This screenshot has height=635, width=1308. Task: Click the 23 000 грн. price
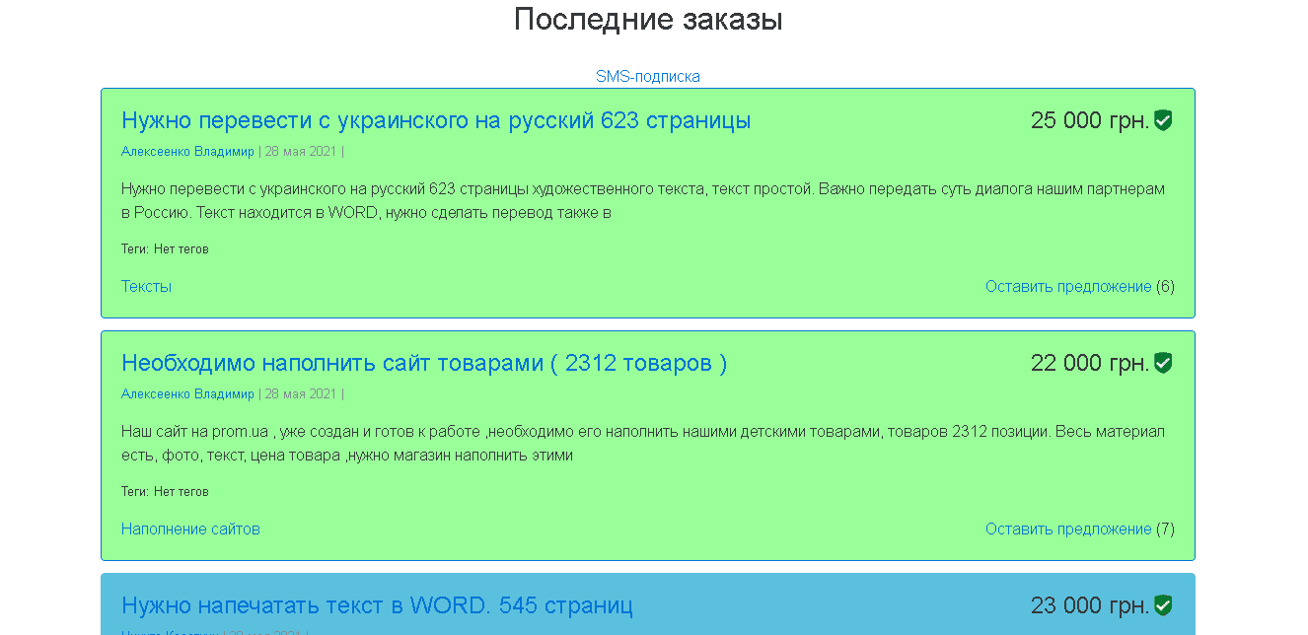[x=1089, y=605]
